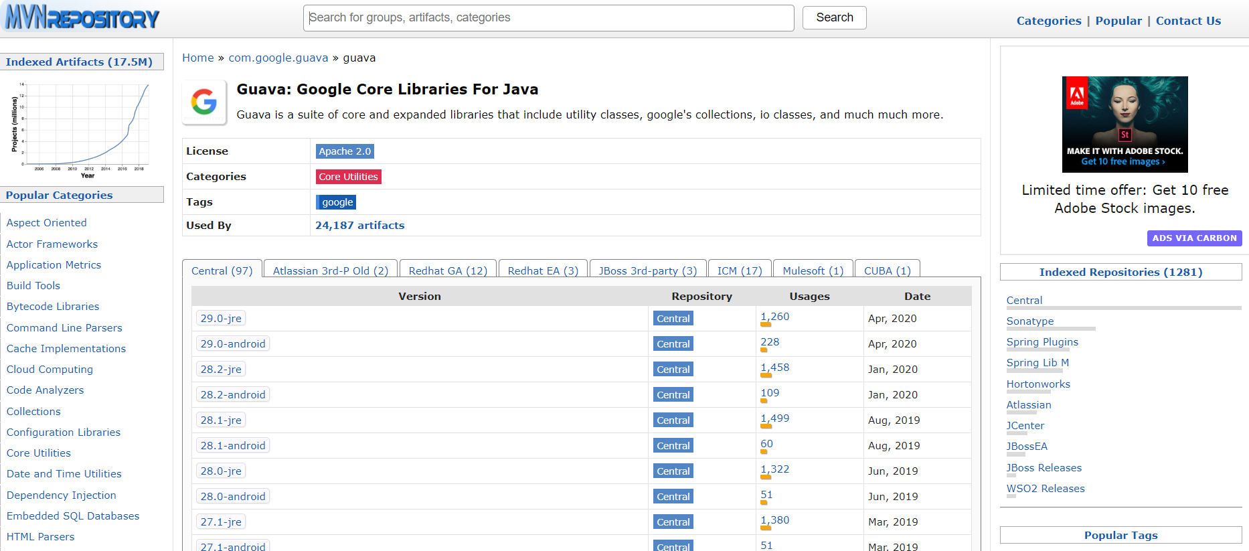Open WSO2 Releases repository link

[x=1046, y=489]
